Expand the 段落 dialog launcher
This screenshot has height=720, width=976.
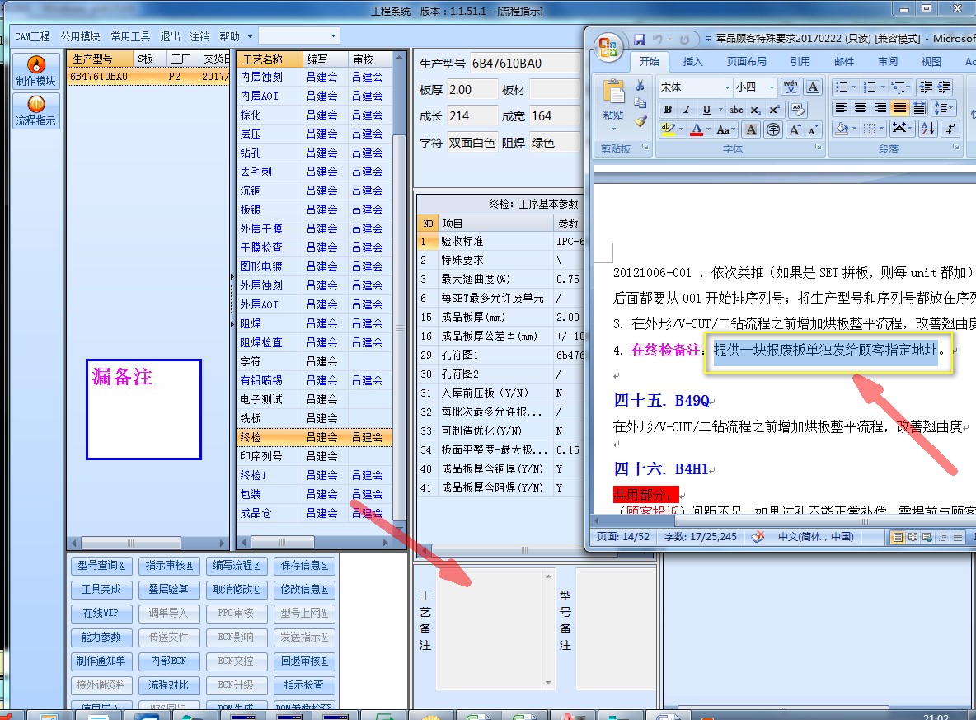coord(955,148)
